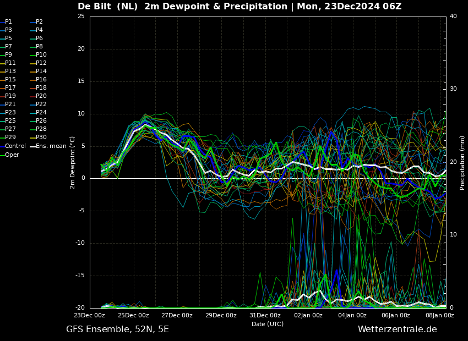The width and height of the screenshot is (468, 341).
Task: Select the Oper legend entry
Action: (x=10, y=155)
